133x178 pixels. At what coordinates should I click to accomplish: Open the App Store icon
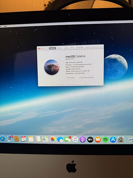tap(113, 140)
